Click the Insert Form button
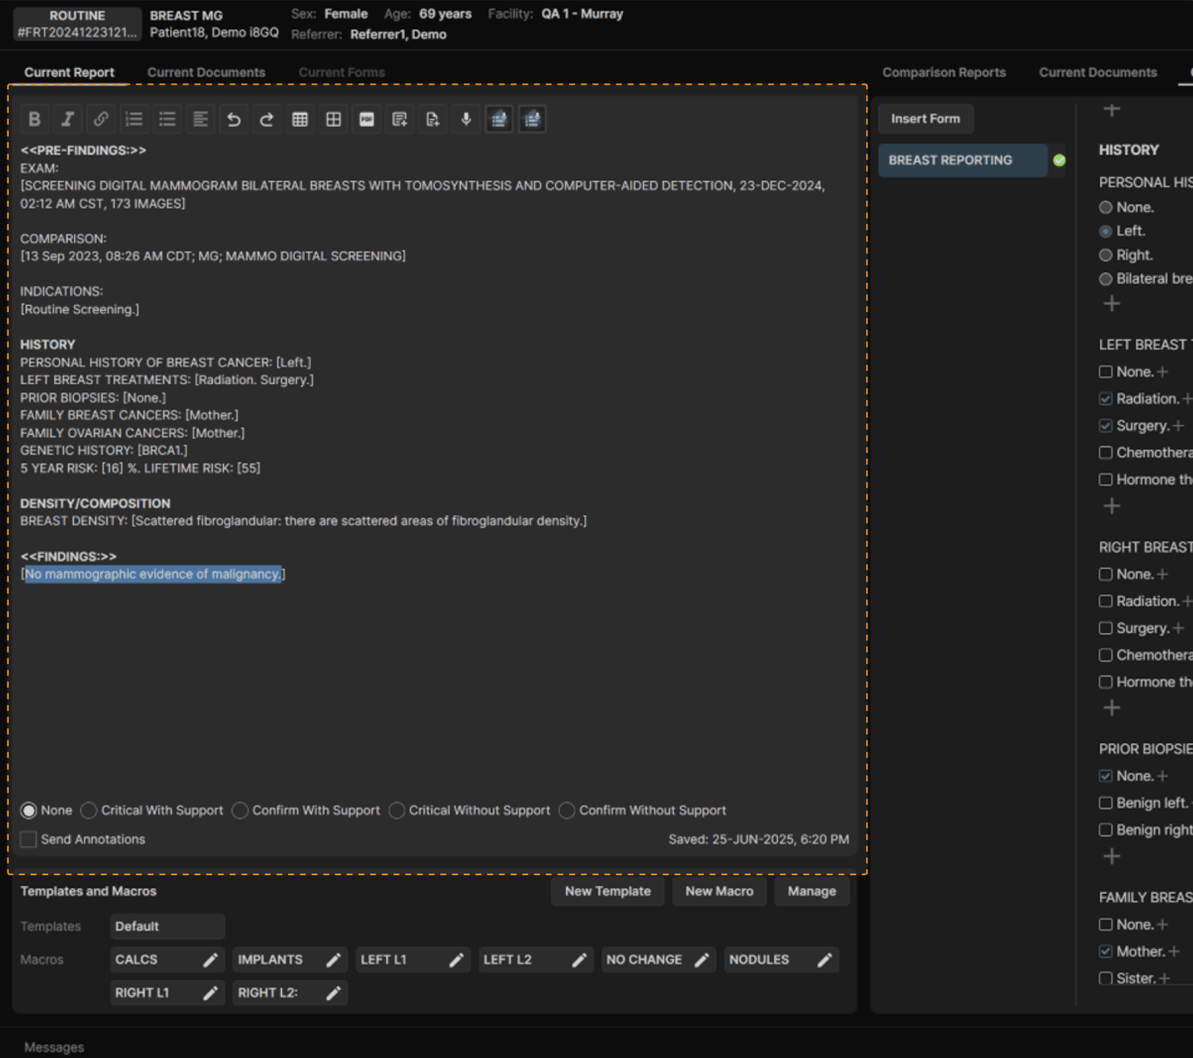The width and height of the screenshot is (1193, 1058). coord(925,119)
